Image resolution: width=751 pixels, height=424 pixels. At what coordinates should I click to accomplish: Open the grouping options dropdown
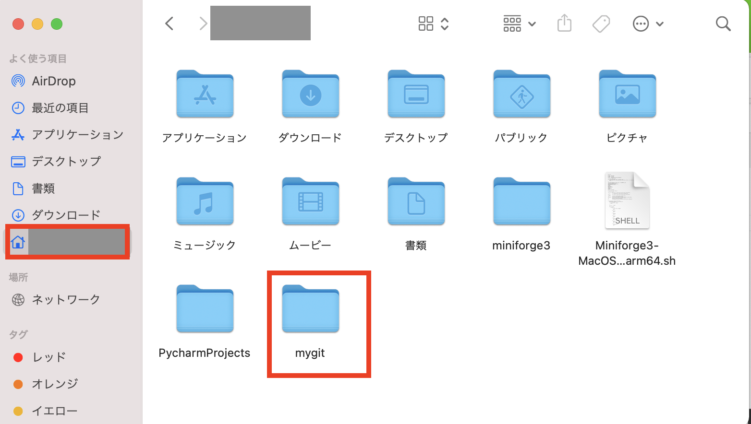point(532,23)
